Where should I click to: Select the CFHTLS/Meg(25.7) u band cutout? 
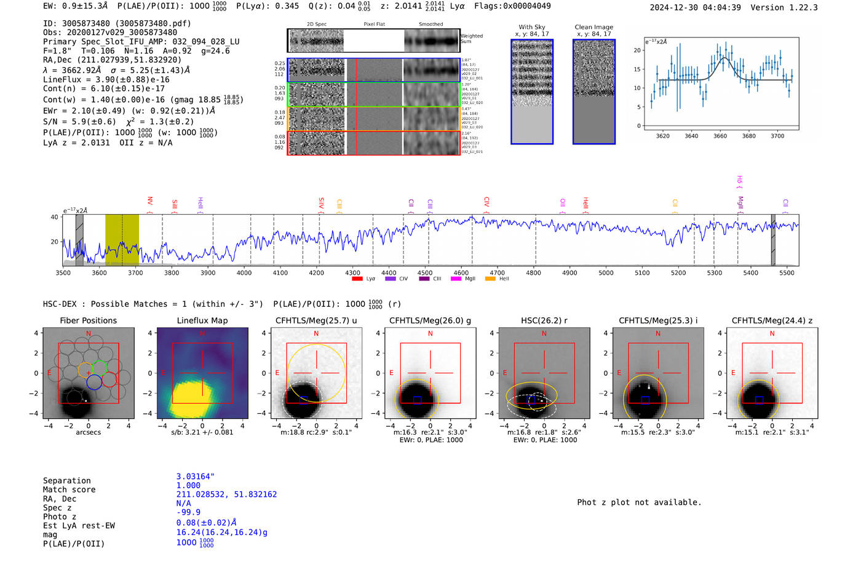[316, 373]
